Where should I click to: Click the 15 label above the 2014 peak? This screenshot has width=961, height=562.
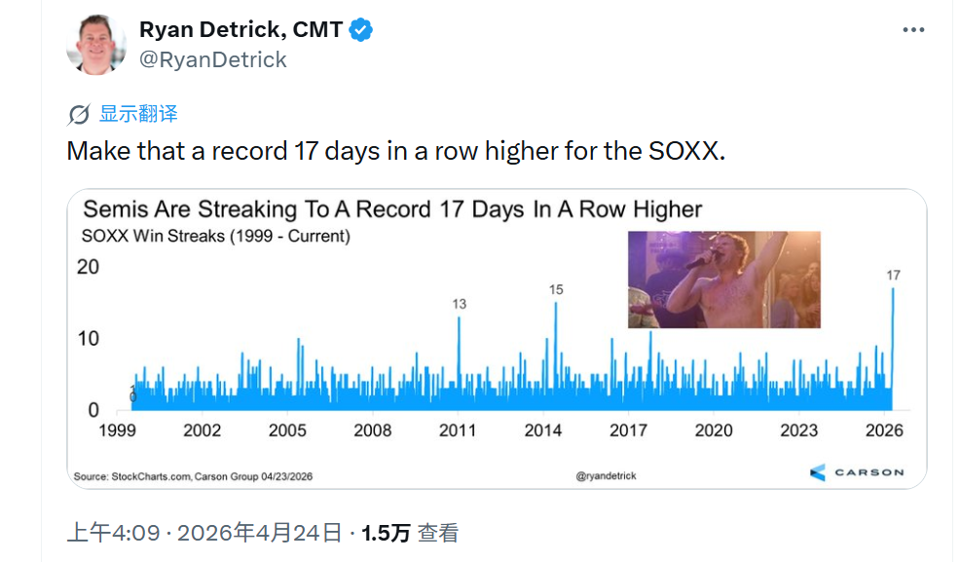(556, 289)
